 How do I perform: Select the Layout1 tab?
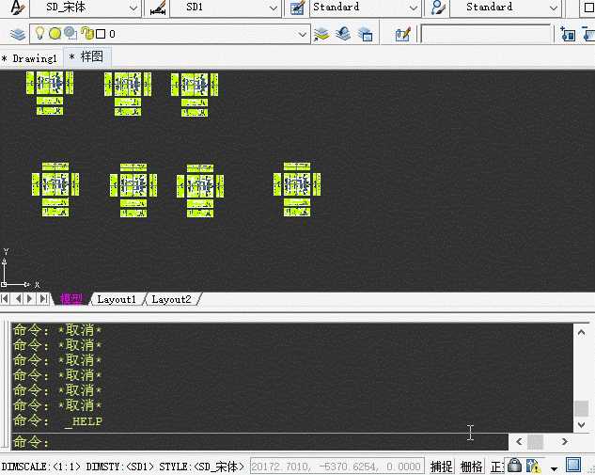tap(117, 299)
